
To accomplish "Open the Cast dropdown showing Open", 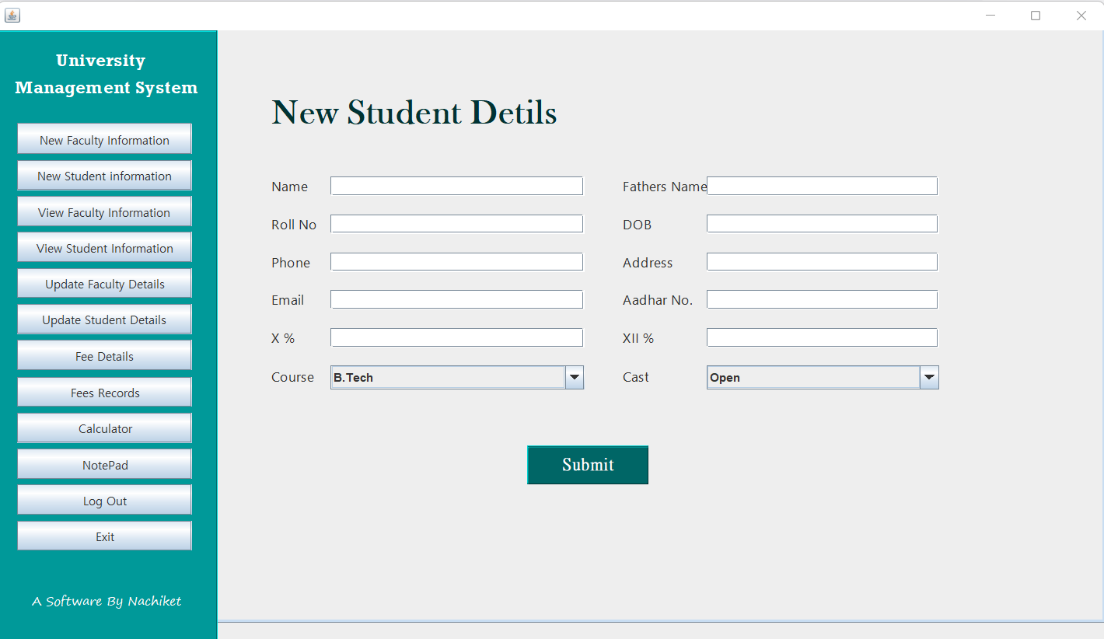I will pos(929,377).
